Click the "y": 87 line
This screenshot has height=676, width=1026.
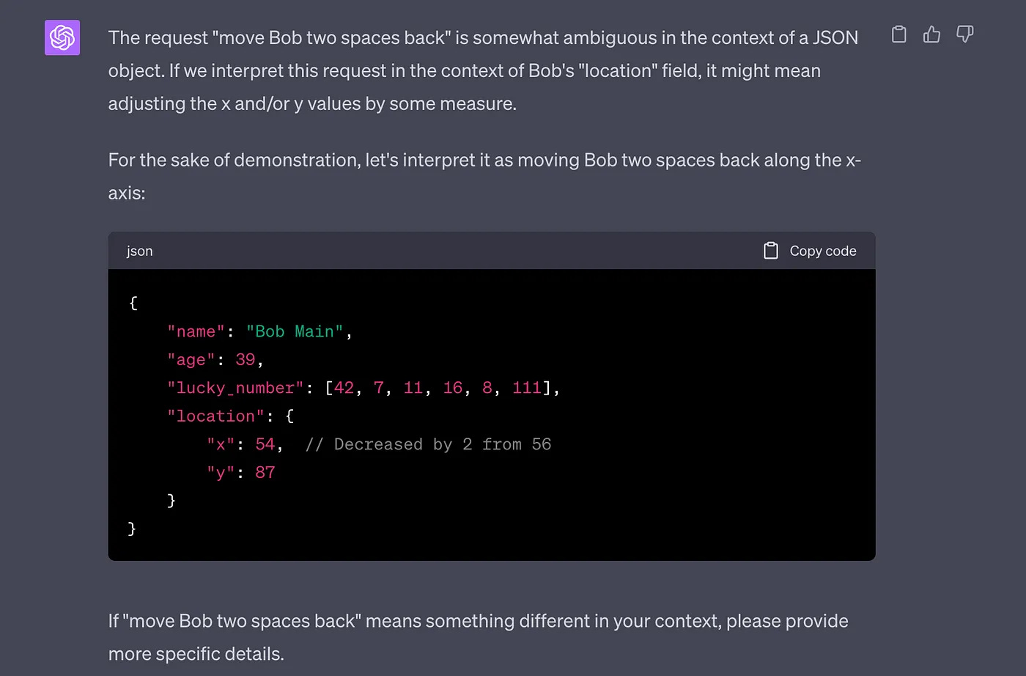tap(241, 473)
